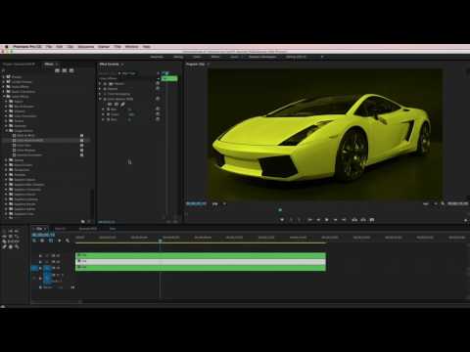Toggle the Motion effect fx switch
The image size is (470, 352).
click(x=105, y=84)
